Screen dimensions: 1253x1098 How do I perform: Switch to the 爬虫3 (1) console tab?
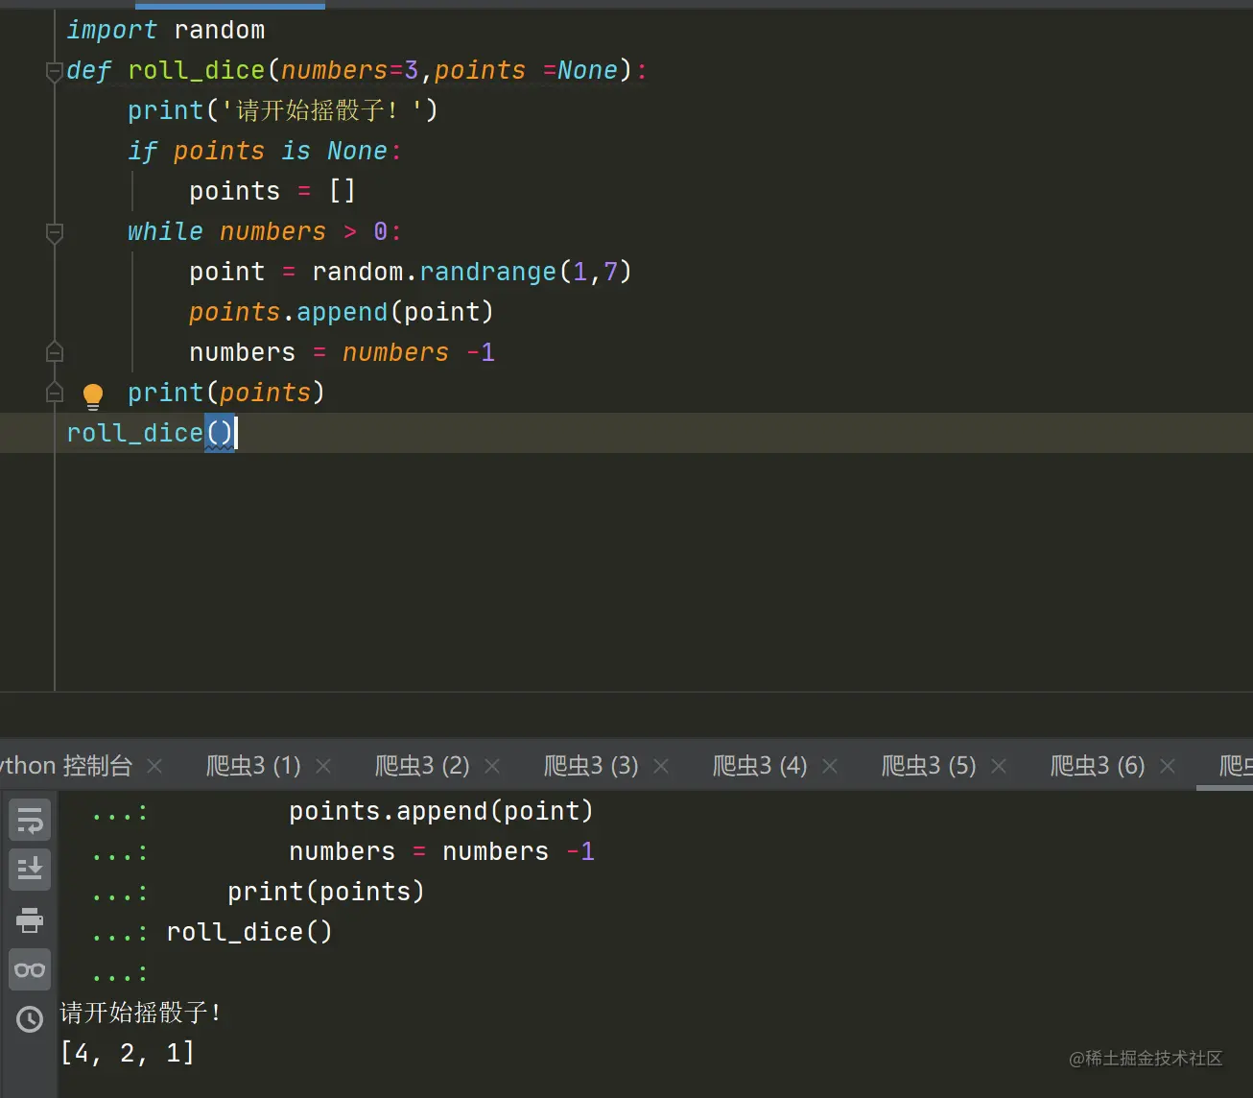(253, 766)
